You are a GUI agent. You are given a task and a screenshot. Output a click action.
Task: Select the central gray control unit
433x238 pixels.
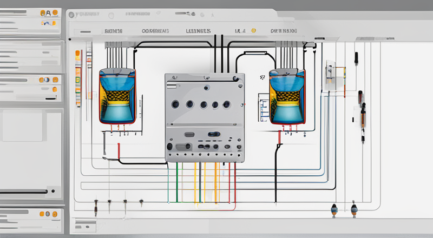pyautogui.click(x=204, y=118)
